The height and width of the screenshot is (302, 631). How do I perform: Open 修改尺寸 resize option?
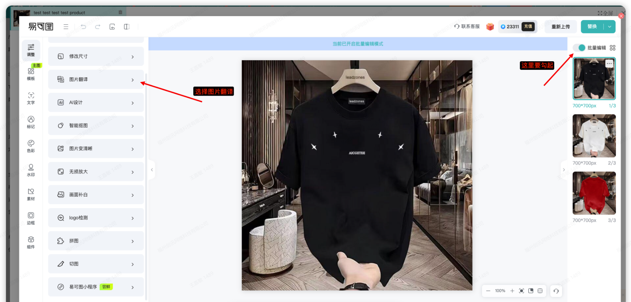point(96,56)
